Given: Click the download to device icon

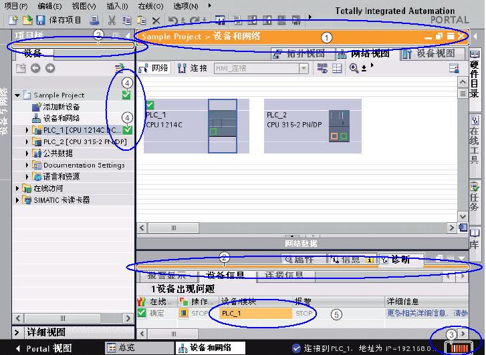Looking at the screenshot, I should pyautogui.click(x=251, y=21).
